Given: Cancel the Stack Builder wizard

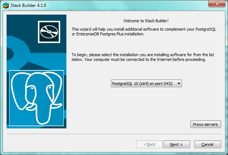Looking at the screenshot, I should pos(208,144).
